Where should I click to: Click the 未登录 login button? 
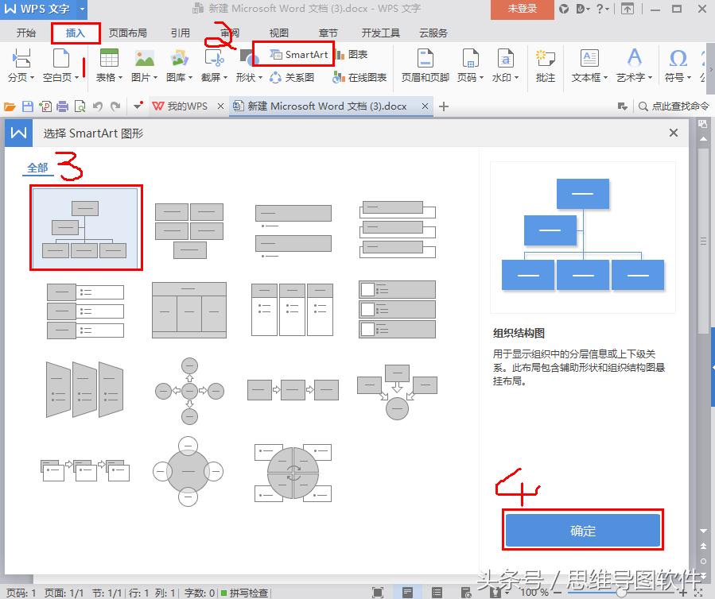click(x=522, y=9)
